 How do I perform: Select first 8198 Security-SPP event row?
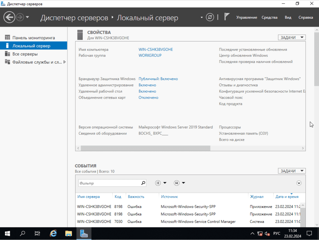pyautogui.click(x=188, y=206)
